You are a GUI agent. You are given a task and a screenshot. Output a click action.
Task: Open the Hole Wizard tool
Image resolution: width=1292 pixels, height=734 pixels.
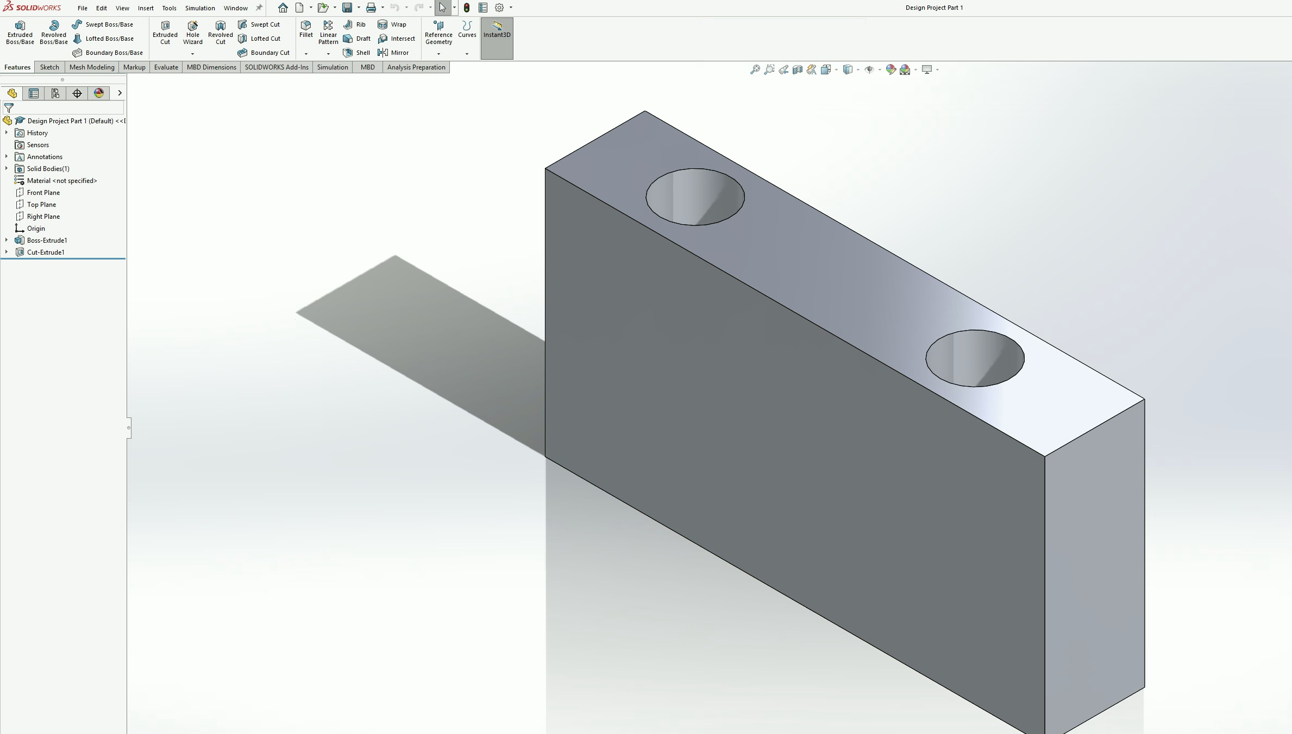(193, 33)
